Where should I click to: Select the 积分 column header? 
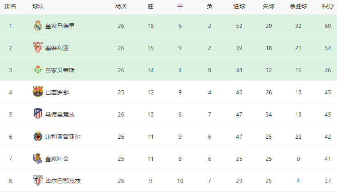coord(328,6)
